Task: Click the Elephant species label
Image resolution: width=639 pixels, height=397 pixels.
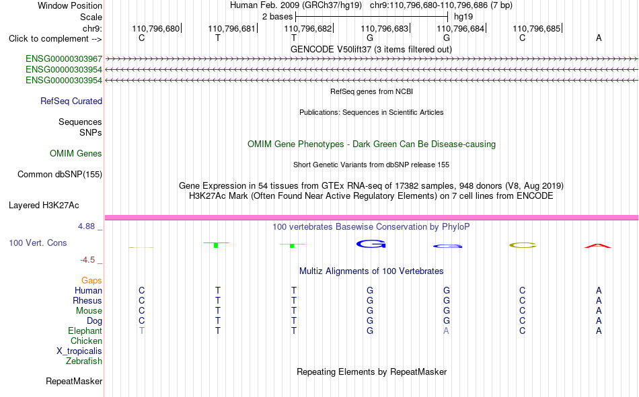Action: [85, 330]
